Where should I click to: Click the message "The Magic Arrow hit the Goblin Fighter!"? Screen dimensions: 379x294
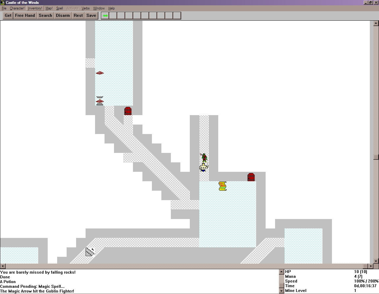click(37, 291)
